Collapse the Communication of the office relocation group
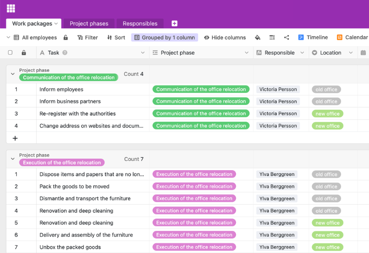This screenshot has height=253, width=369. click(12, 74)
